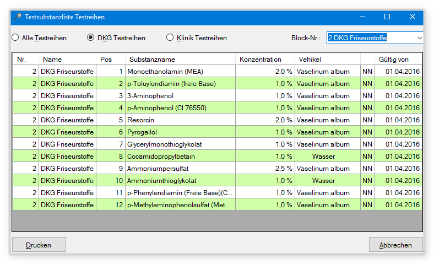434x264 pixels.
Task: Select the Resorcin substance row
Action: pyautogui.click(x=142, y=120)
